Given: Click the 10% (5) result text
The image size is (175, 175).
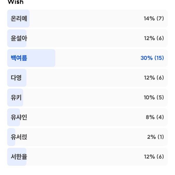Looking at the screenshot, I should pyautogui.click(x=154, y=97).
